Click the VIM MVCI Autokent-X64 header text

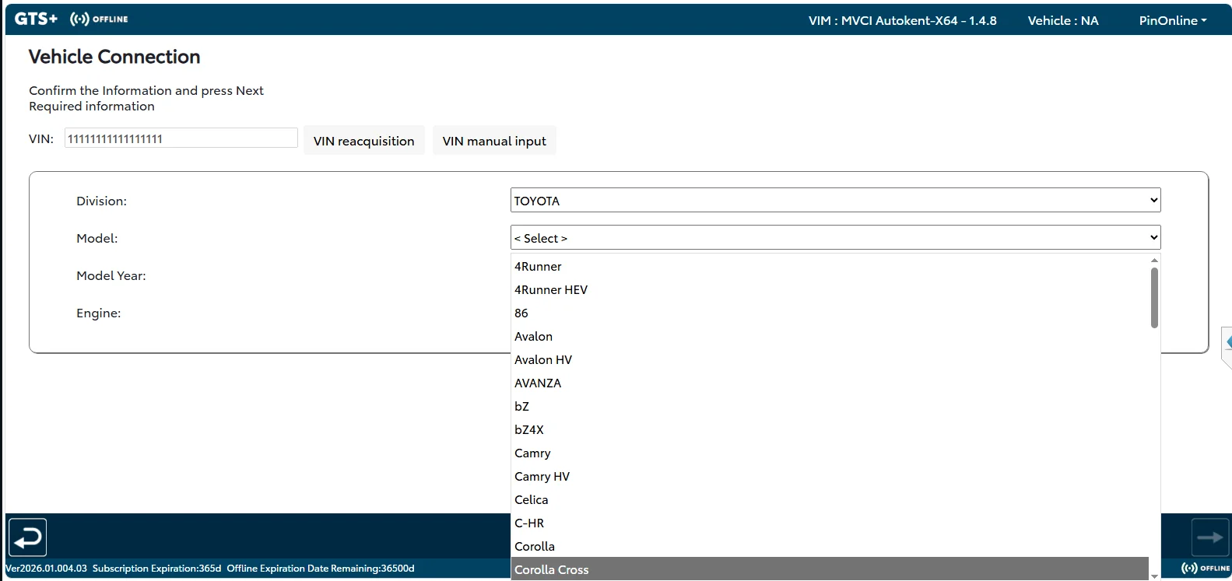click(x=902, y=20)
